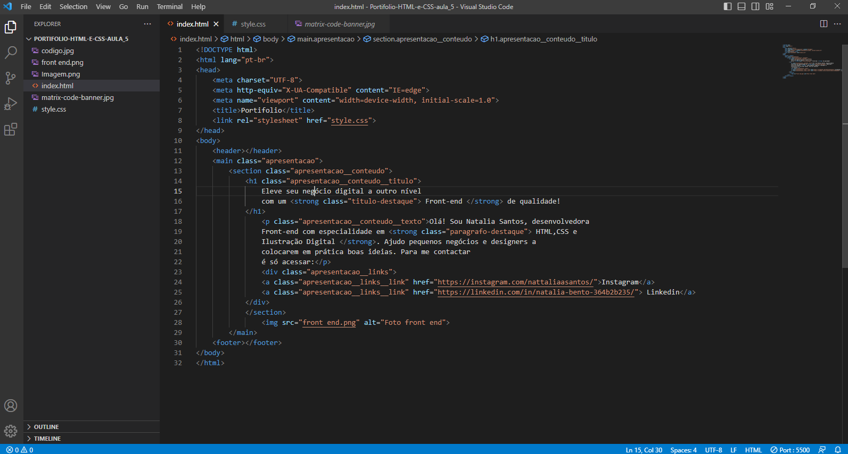Open the Search view in activity bar

(x=11, y=53)
